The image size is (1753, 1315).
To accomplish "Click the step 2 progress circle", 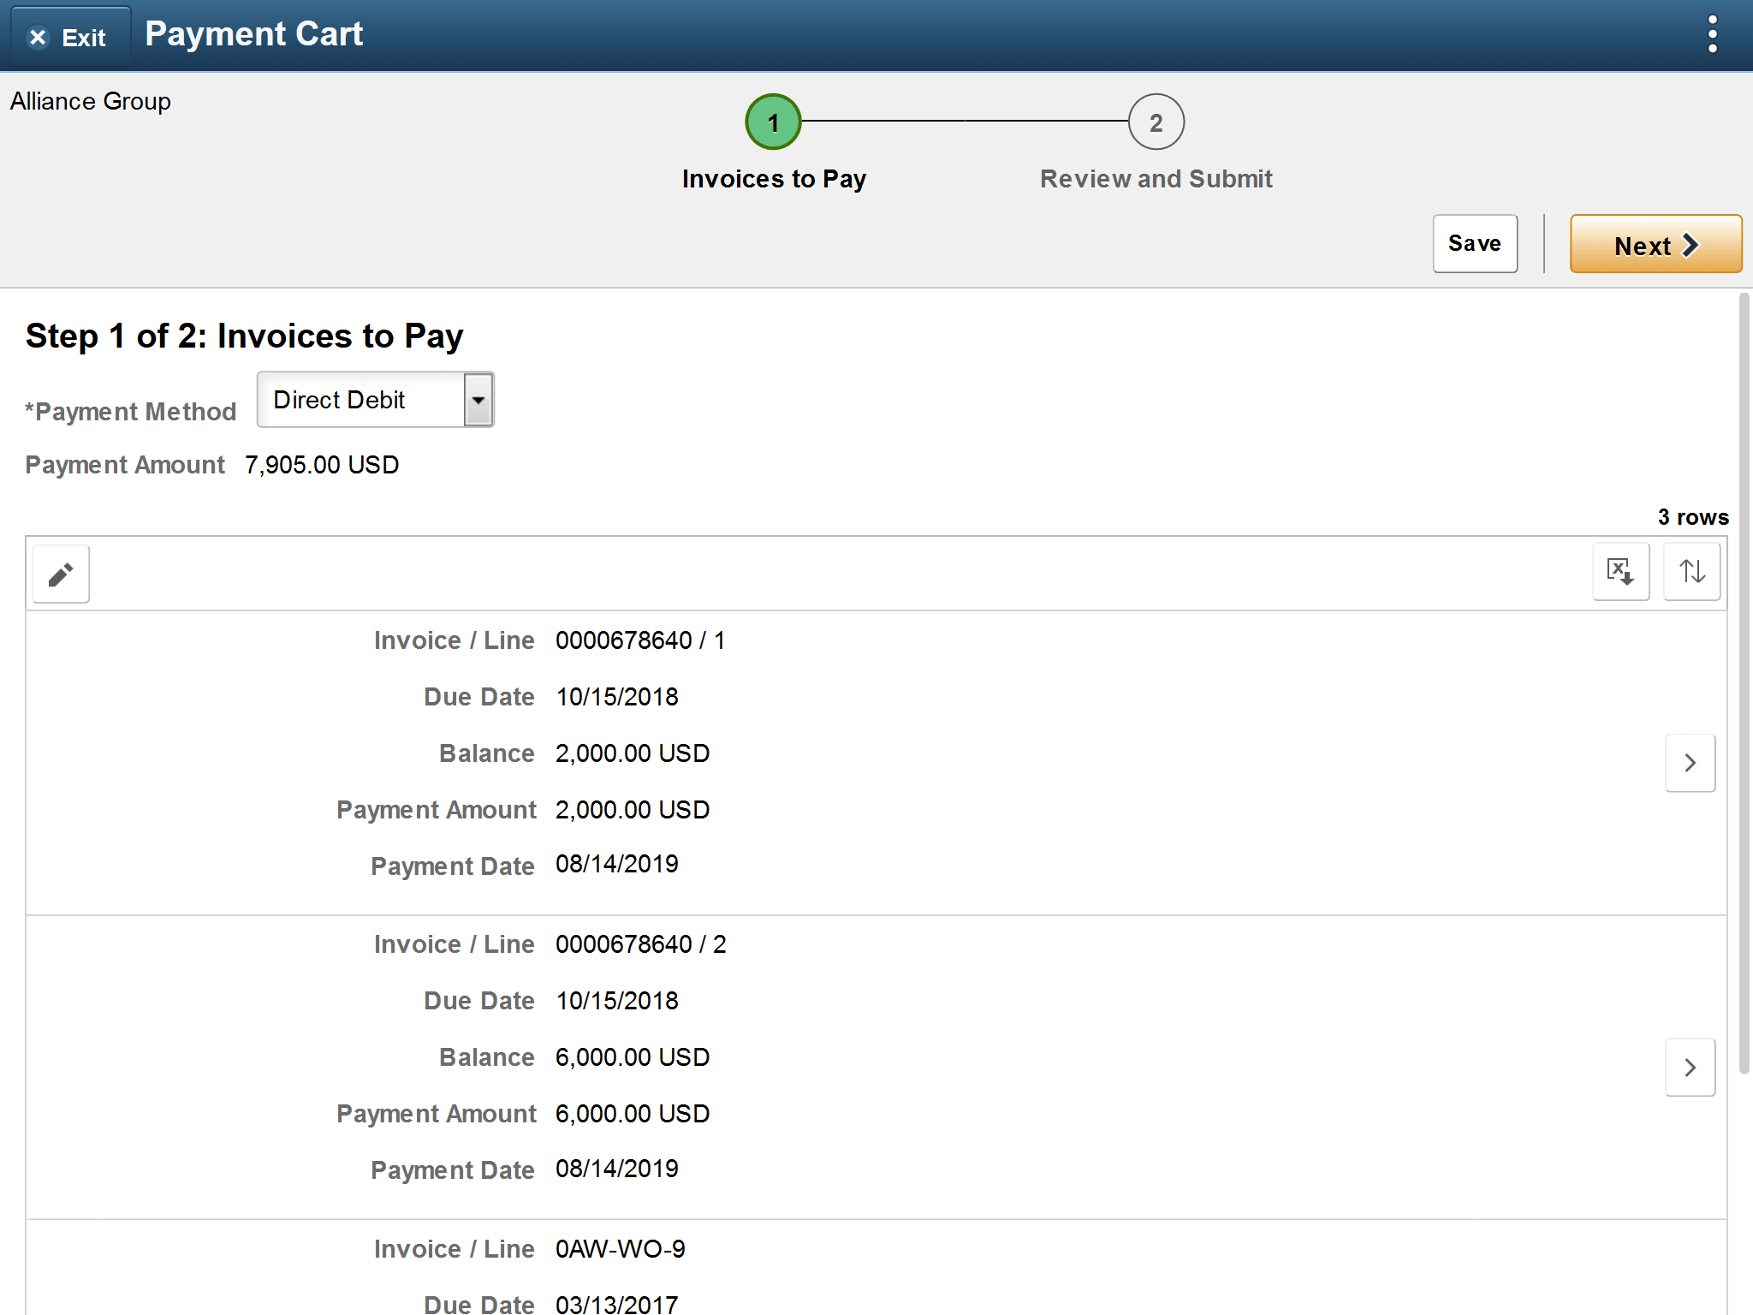I will pyautogui.click(x=1156, y=122).
